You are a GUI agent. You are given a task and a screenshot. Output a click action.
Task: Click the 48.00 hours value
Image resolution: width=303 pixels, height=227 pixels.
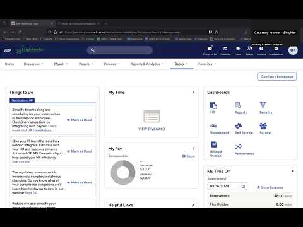[x=283, y=196]
